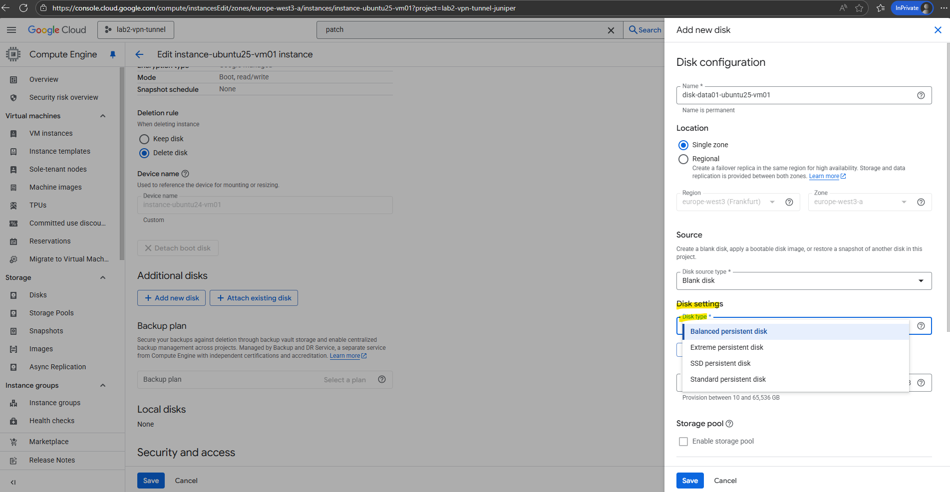
Task: Open help icon in Backup plan field
Action: click(382, 379)
